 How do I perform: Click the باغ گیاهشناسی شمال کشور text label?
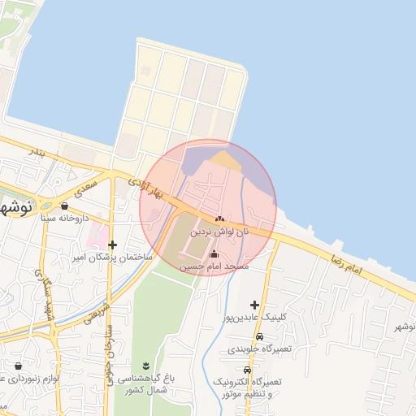[x=146, y=384]
